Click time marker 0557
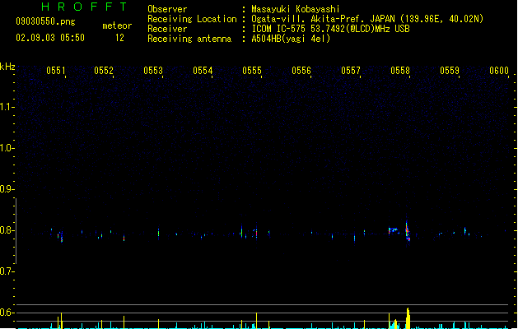The image size is (518, 329). pos(351,71)
